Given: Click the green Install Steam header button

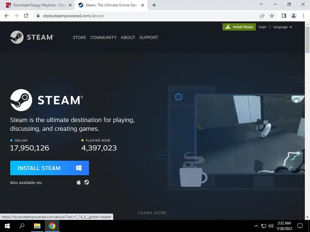Looking at the screenshot, I should tap(239, 27).
